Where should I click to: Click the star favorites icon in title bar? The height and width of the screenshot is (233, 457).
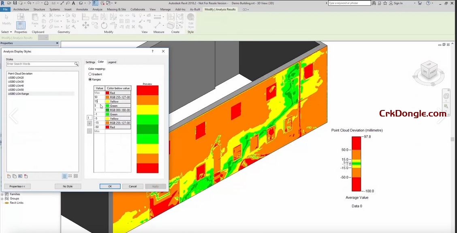point(385,3)
